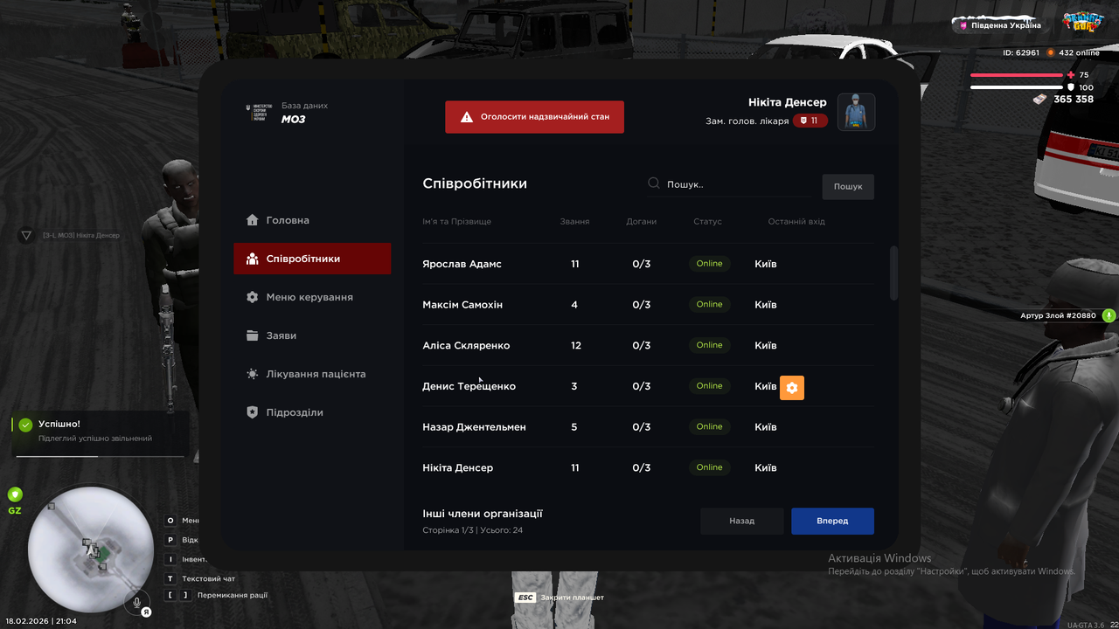Open the Заяви section
This screenshot has width=1119, height=629.
pos(312,335)
